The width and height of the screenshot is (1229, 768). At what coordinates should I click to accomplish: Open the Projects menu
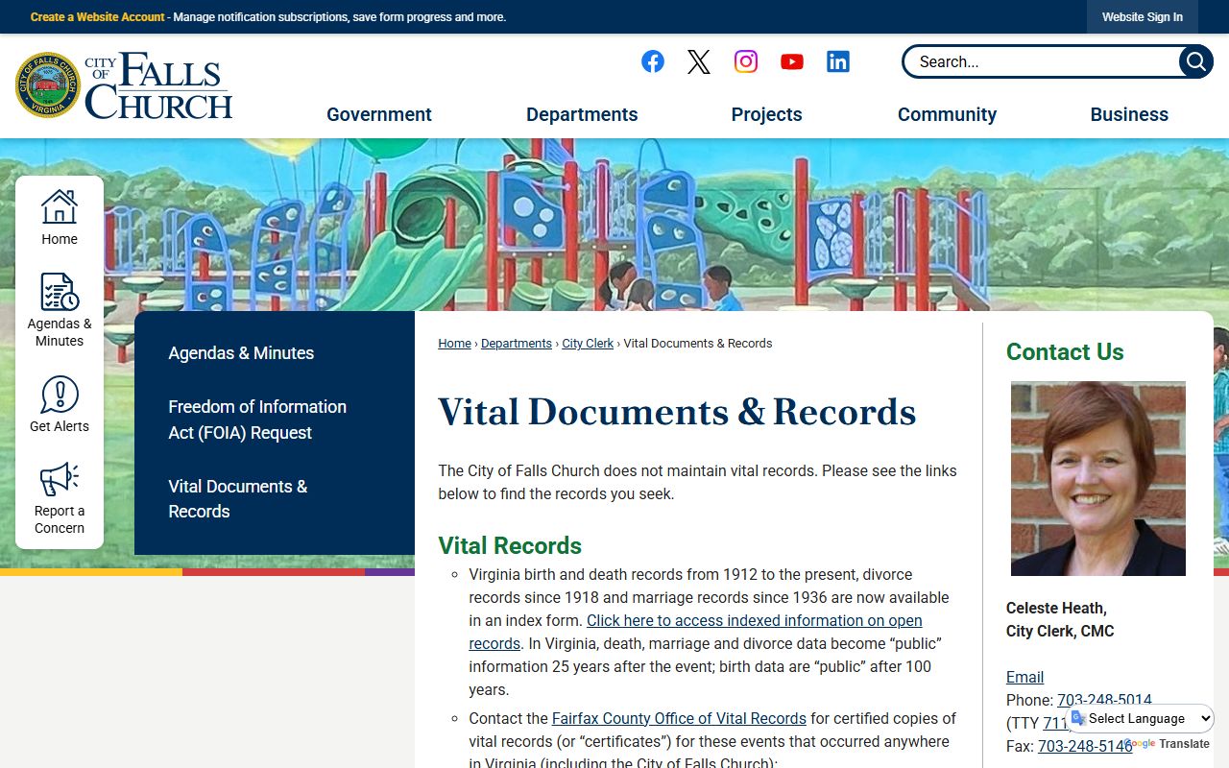[x=766, y=114]
